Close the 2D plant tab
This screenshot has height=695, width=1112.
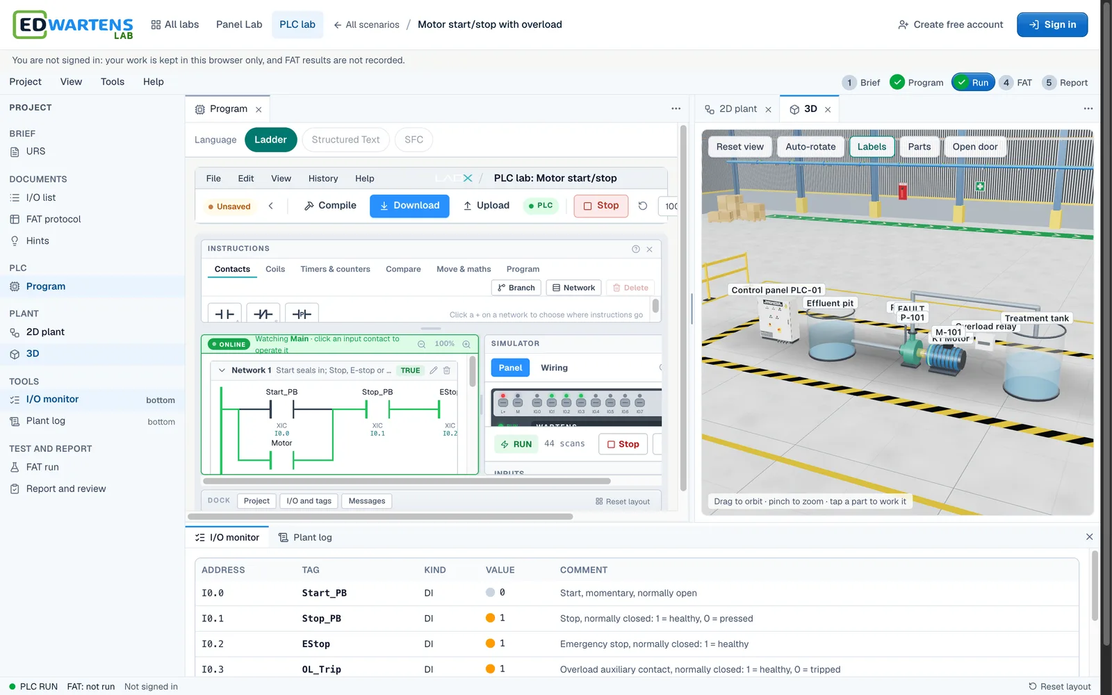point(768,110)
